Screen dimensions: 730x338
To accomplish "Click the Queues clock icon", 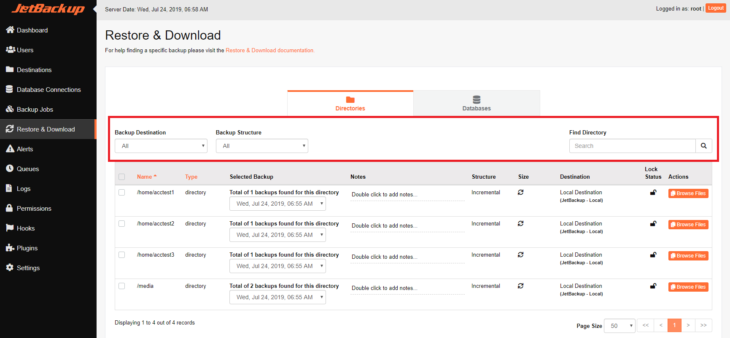I will click(10, 168).
